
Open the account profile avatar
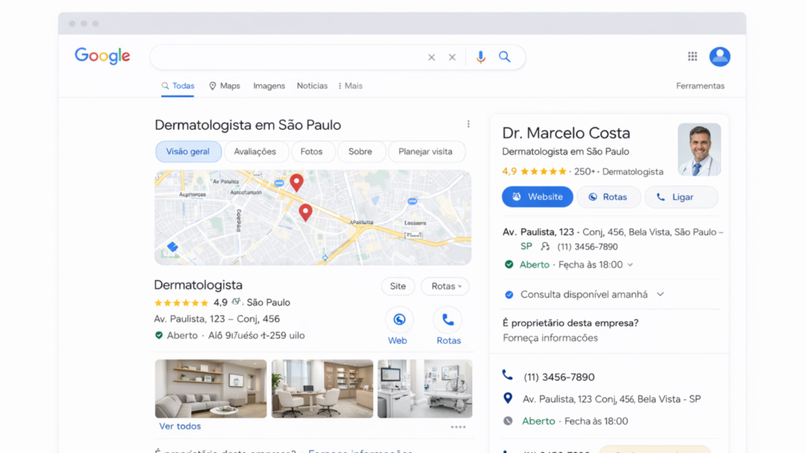pos(719,56)
